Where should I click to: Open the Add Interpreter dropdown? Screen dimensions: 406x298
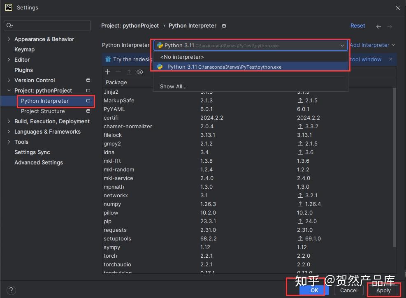[372, 45]
